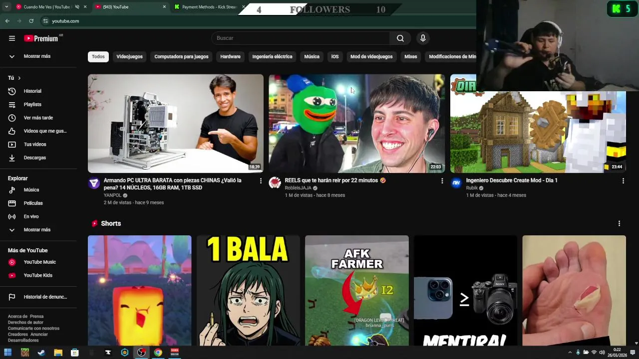
Task: Unmute the Cuando Me Ves tab audio icon
Action: tap(77, 7)
